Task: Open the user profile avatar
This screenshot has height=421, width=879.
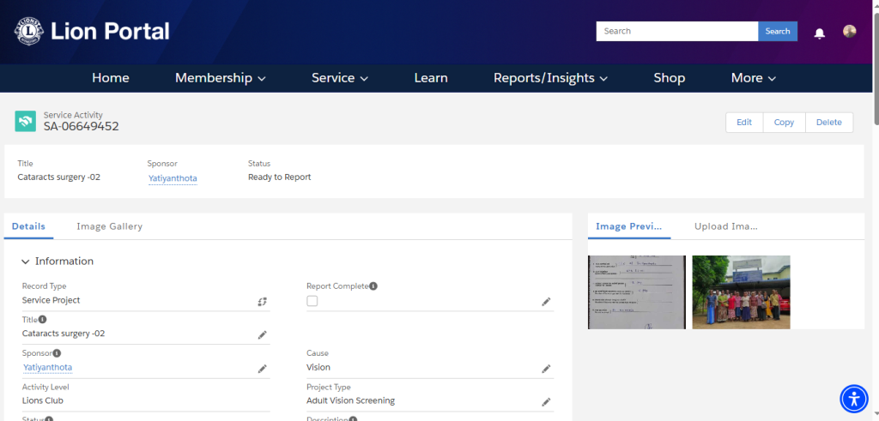Action: coord(849,32)
